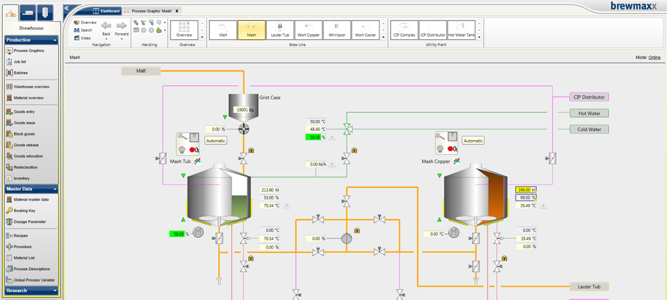Open the Mash Copper trend chart icon
This screenshot has width=667, height=300.
coord(457,161)
